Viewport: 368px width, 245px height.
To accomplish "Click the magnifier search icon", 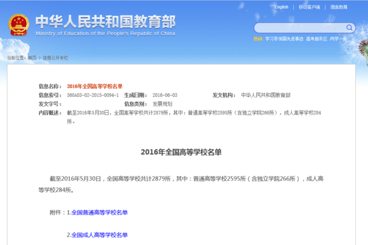I will point(349,28).
